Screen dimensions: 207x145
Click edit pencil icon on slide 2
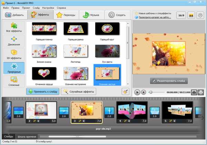[x=34, y=121]
